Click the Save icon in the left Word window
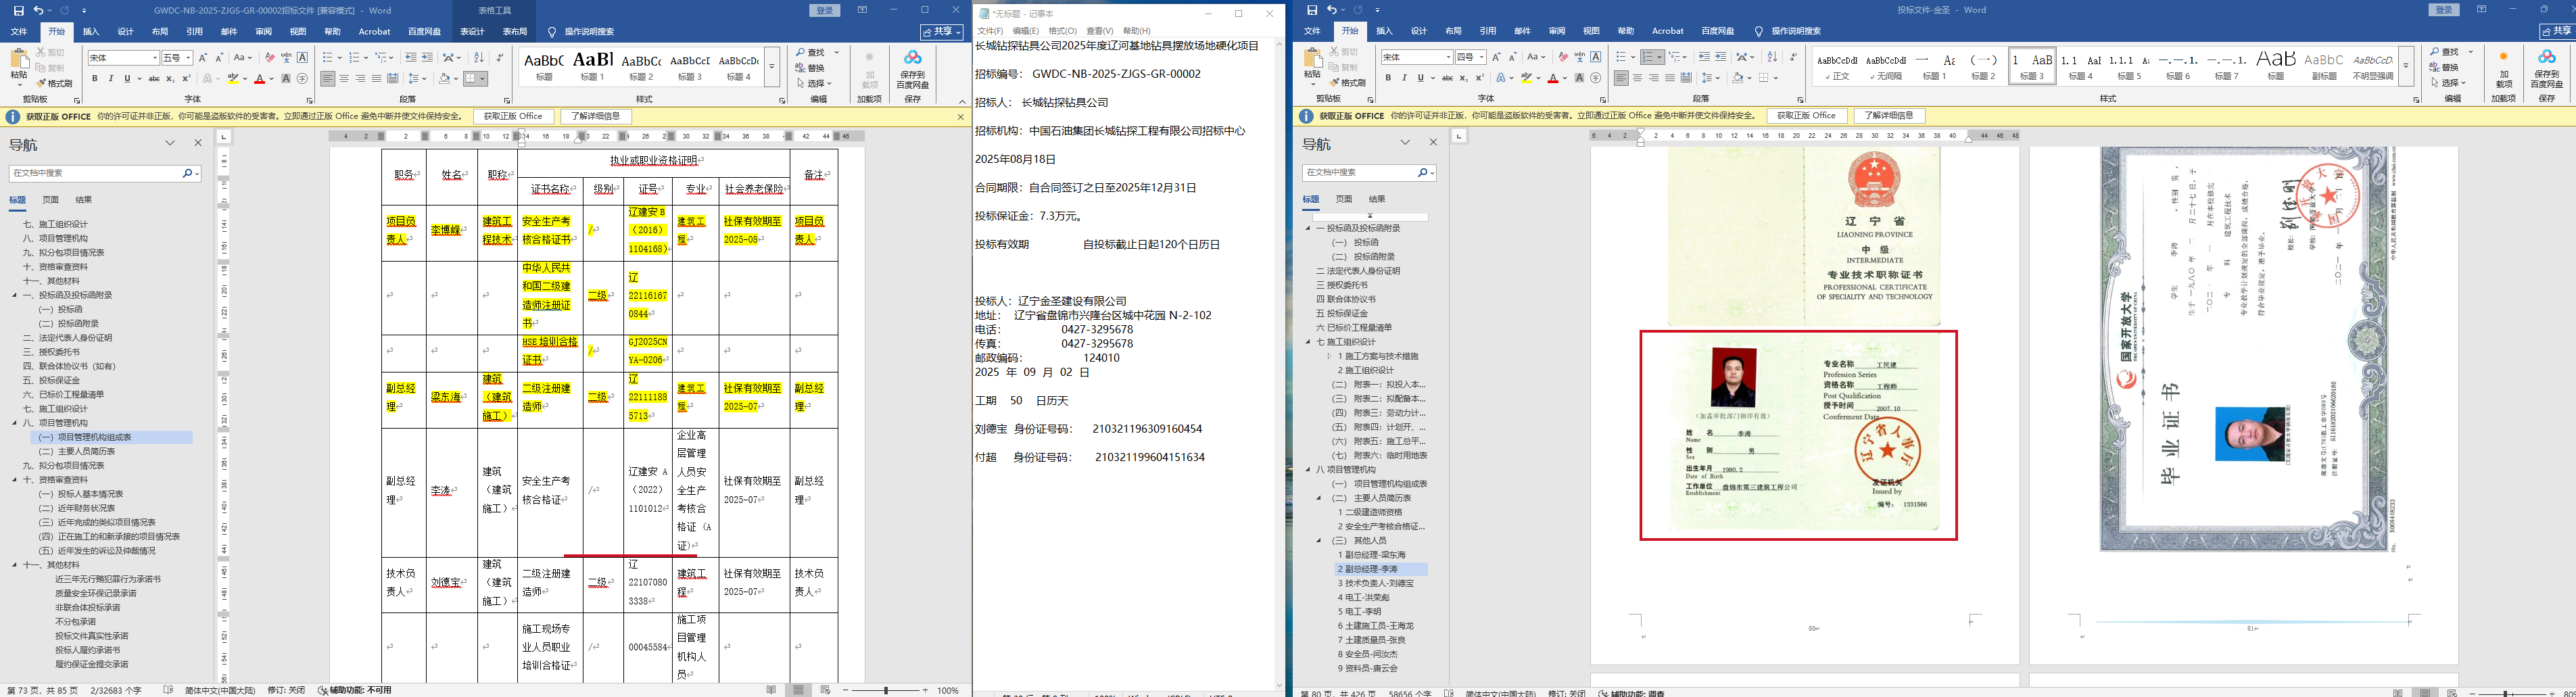This screenshot has width=2576, height=697. click(18, 10)
